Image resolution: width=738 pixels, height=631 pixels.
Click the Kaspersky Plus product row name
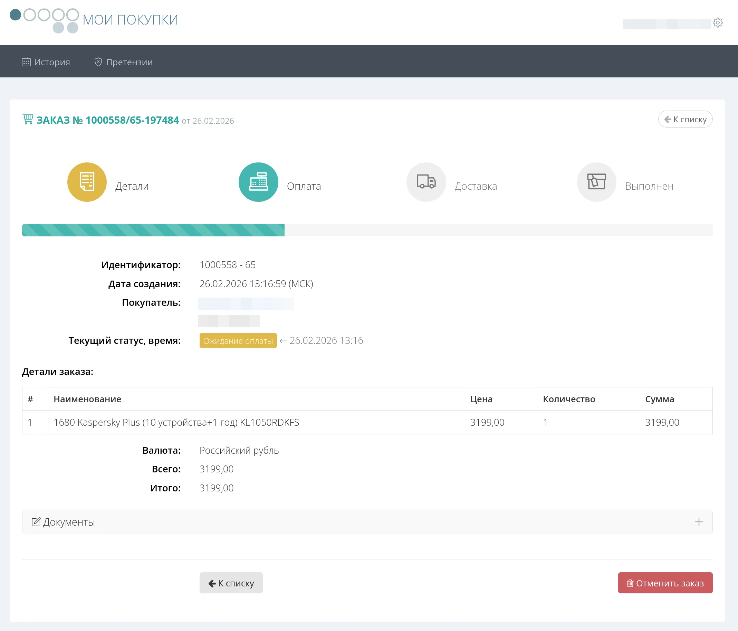[x=176, y=422]
